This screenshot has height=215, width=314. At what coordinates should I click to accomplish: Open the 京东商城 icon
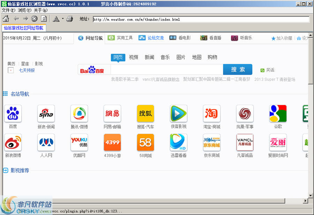(212, 142)
